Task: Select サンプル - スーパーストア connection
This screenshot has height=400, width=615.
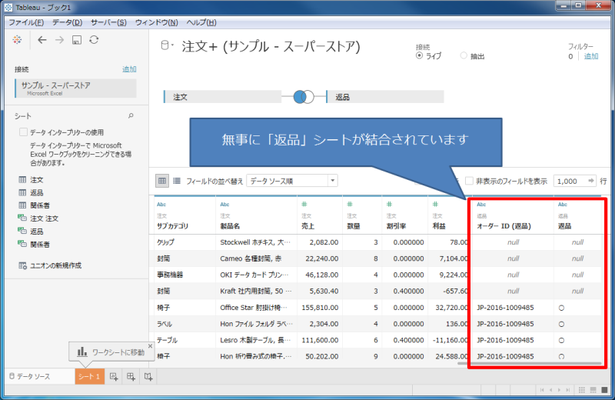Action: pyautogui.click(x=75, y=88)
